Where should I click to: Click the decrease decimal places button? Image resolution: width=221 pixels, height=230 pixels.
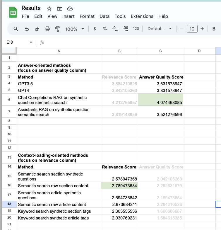(115, 29)
